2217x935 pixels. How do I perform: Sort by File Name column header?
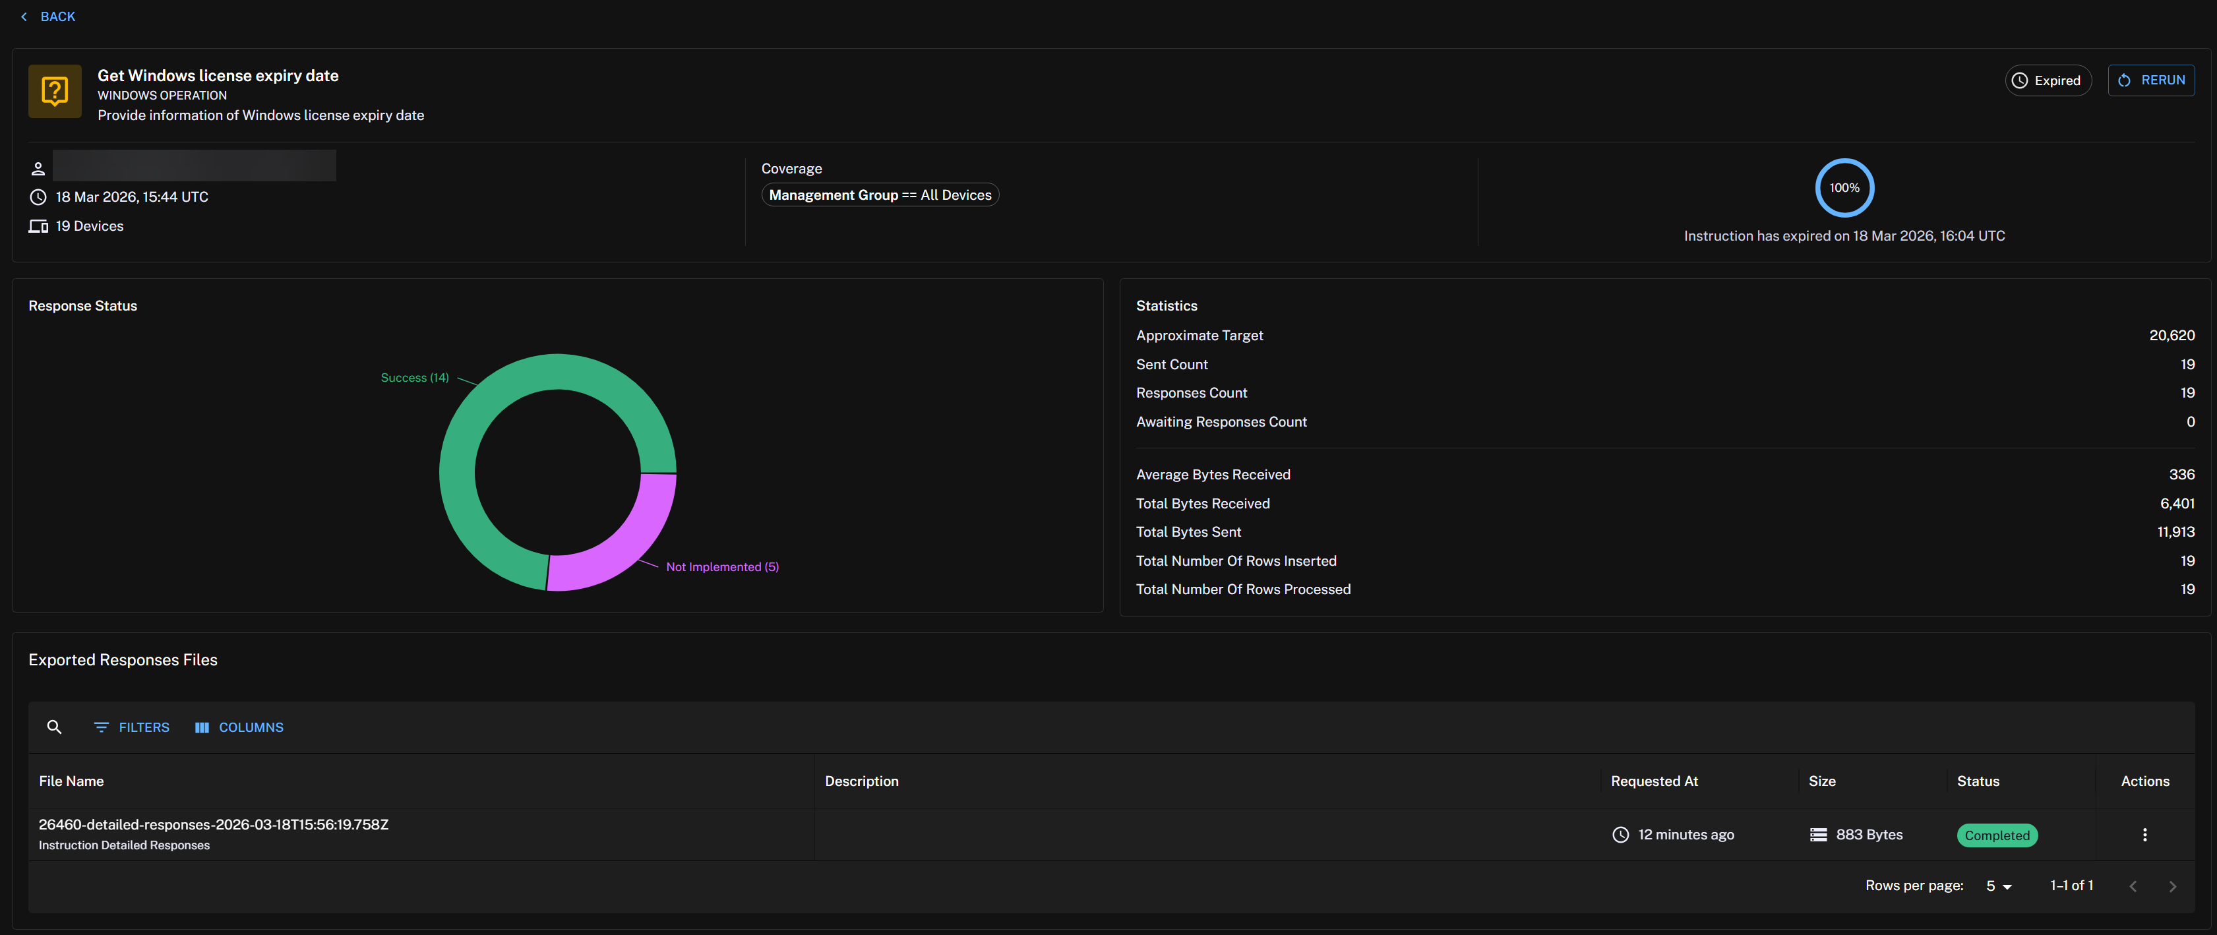(x=71, y=780)
